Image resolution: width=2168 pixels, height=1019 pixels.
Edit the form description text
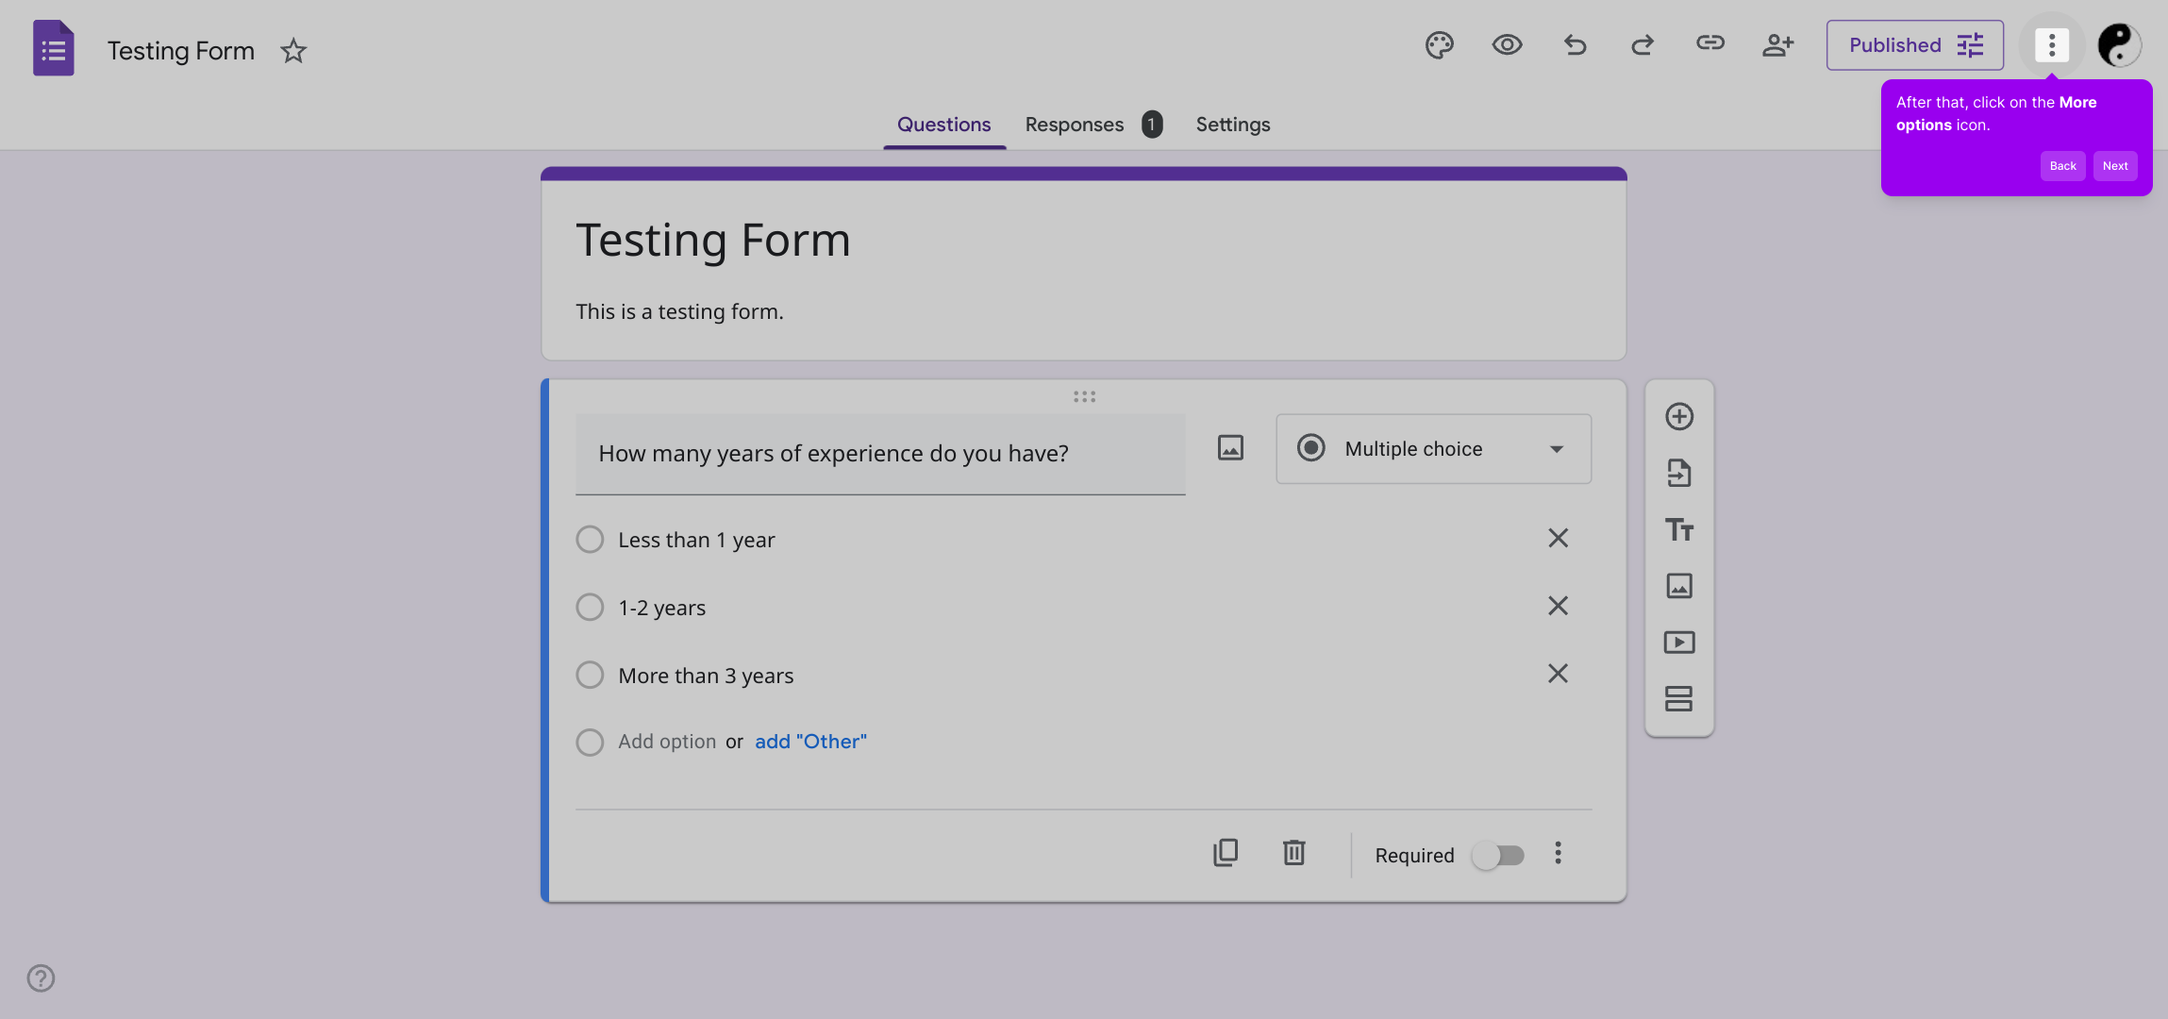click(679, 311)
